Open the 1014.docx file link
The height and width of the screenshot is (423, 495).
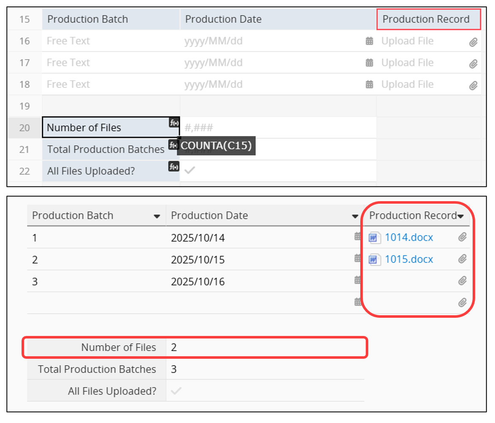(408, 237)
